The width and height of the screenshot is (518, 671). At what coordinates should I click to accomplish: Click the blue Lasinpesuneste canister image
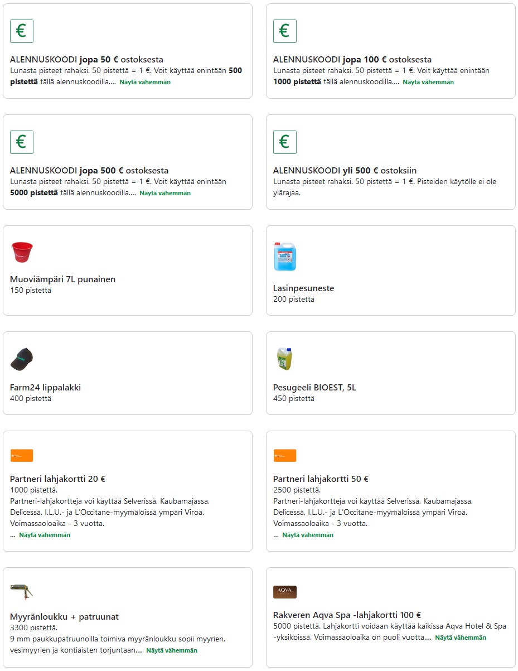(x=284, y=257)
